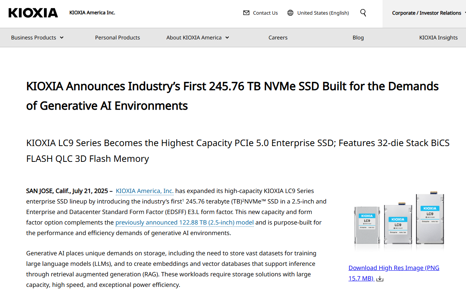The height and width of the screenshot is (297, 466).
Task: Open the Blog menu item
Action: coord(358,38)
